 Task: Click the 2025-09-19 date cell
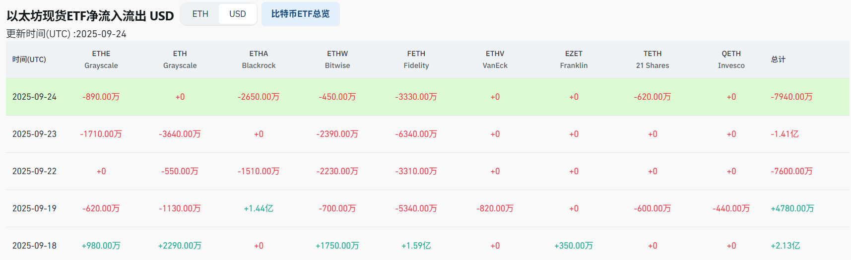(x=34, y=208)
